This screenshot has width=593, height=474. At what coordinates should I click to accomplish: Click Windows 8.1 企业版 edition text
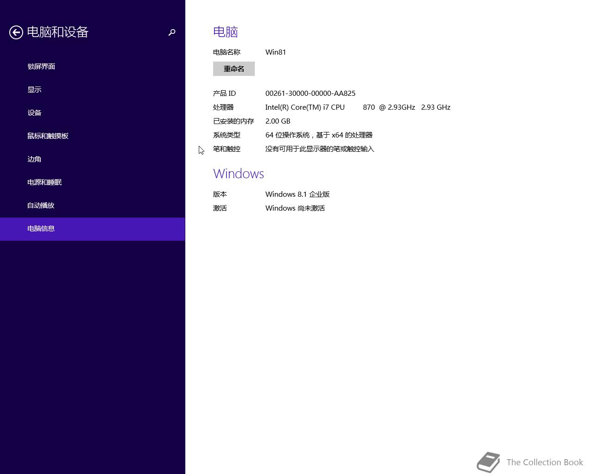(297, 194)
